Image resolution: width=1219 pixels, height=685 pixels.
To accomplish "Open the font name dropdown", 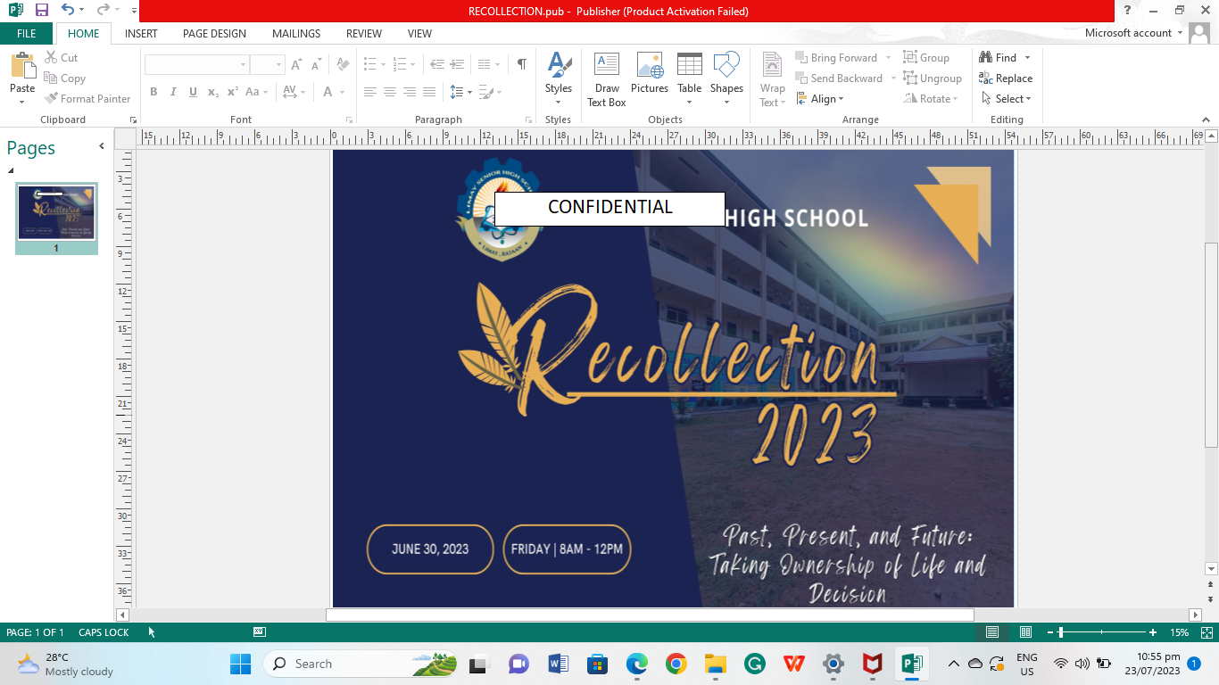I will pyautogui.click(x=243, y=65).
